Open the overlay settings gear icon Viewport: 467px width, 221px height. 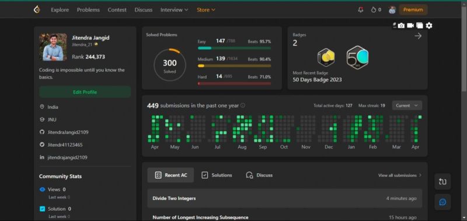pos(429,26)
